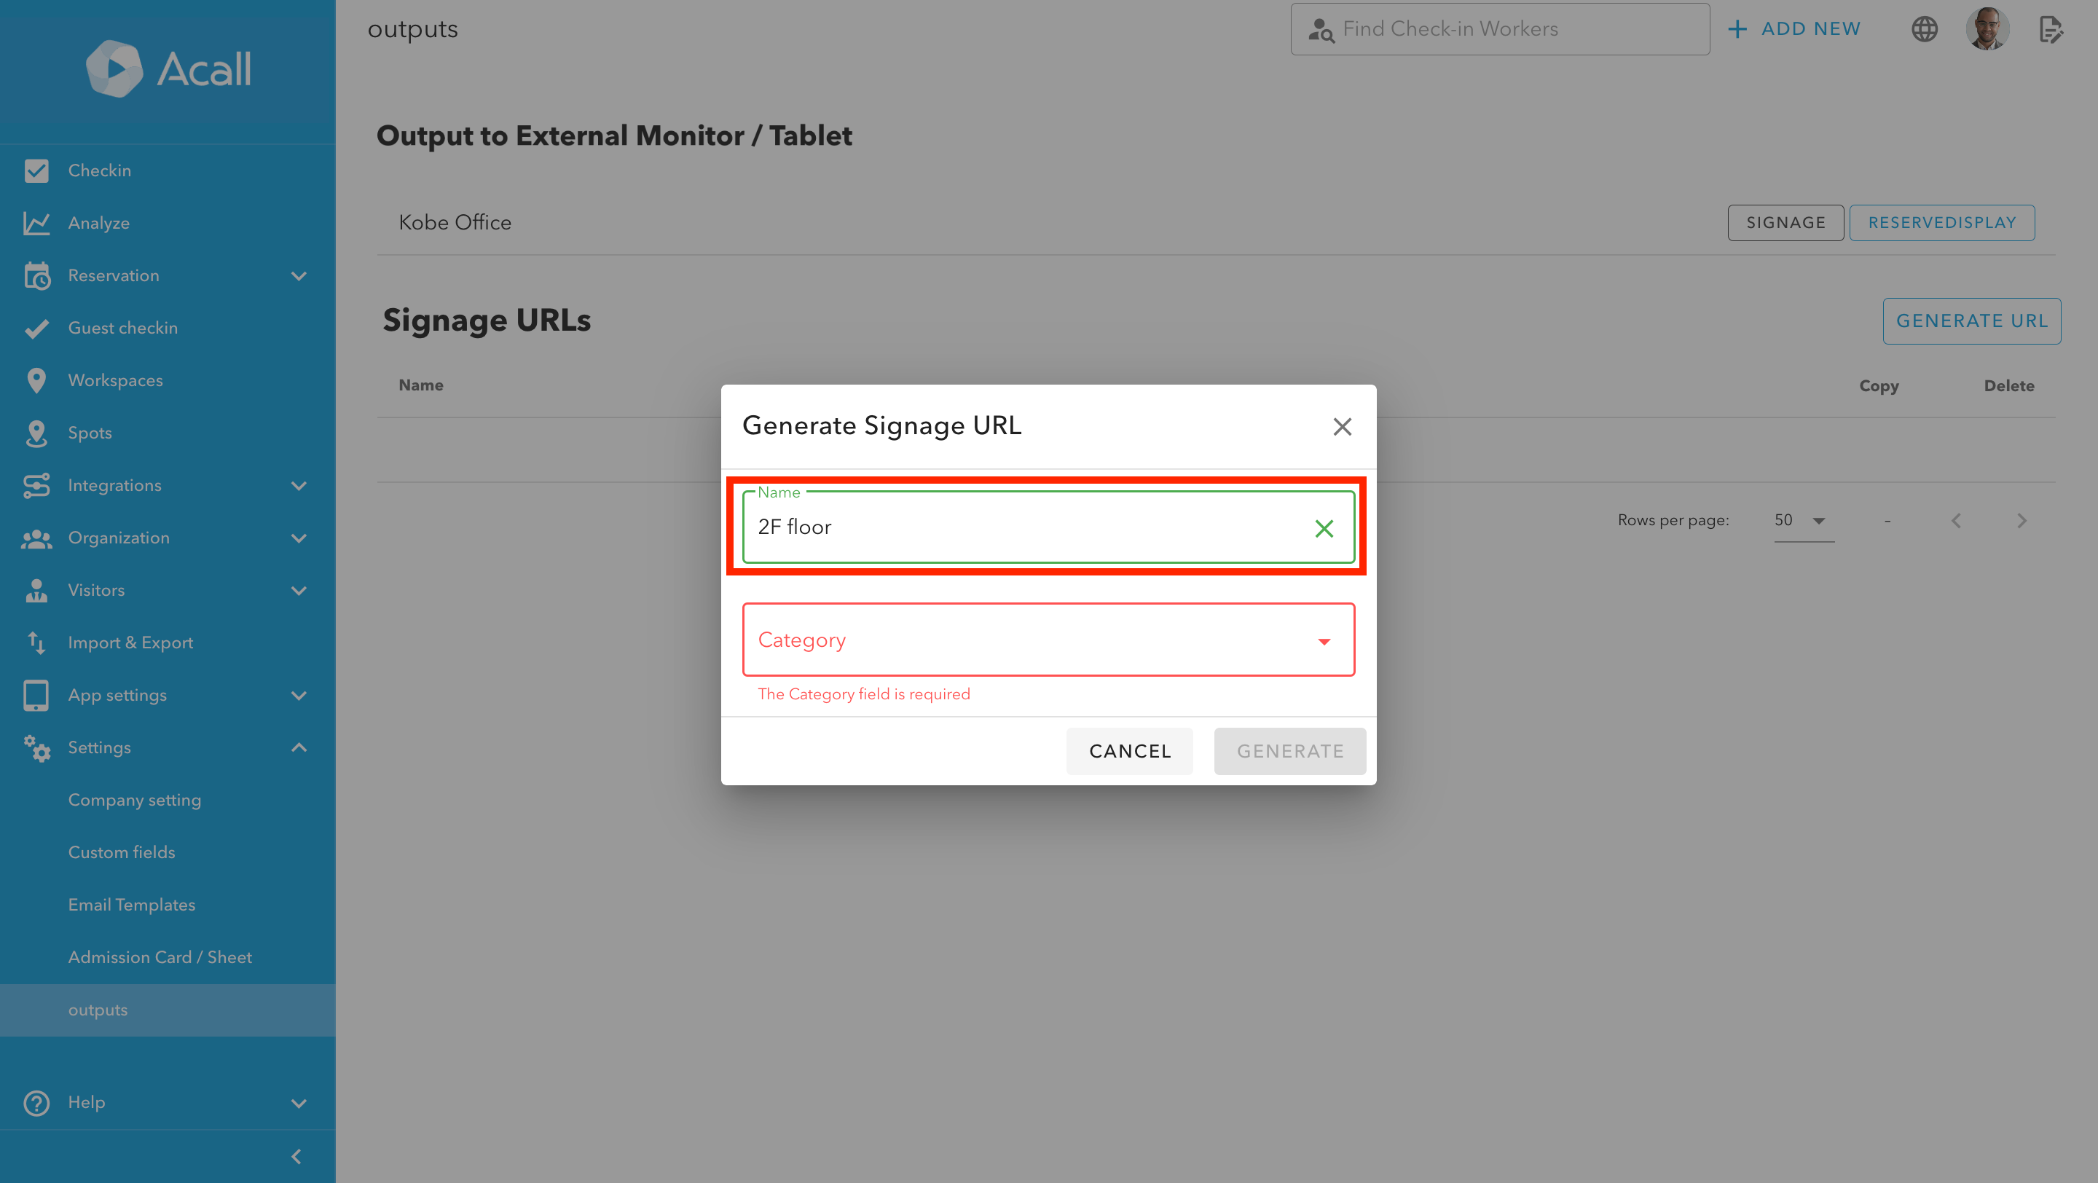Close the Generate Signage URL dialog

click(x=1341, y=427)
